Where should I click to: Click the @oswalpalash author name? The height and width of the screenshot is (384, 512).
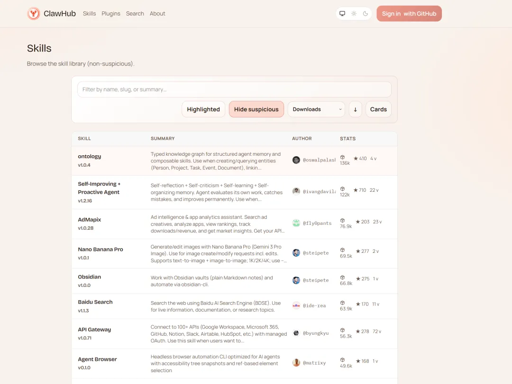coord(319,160)
